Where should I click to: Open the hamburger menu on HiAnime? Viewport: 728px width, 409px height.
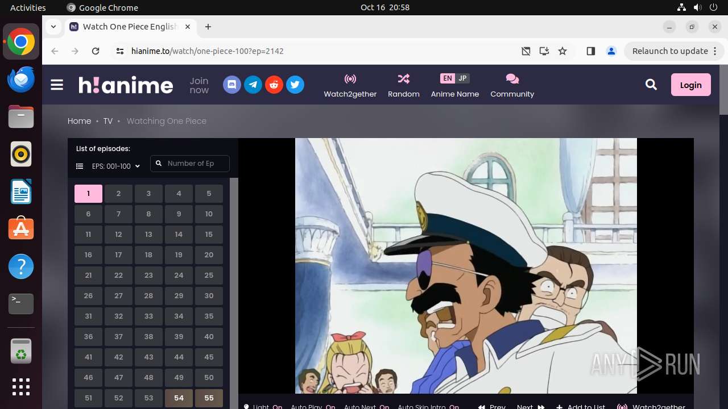(x=57, y=85)
